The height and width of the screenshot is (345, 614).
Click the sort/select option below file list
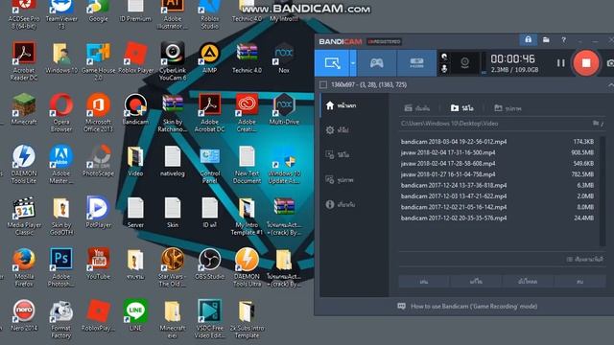[584, 259]
